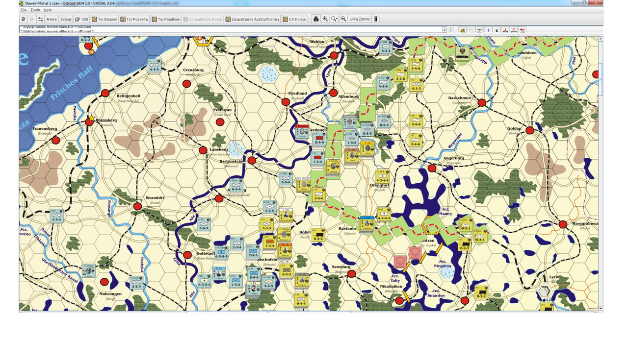This screenshot has height=339, width=628.
Task: Click the red up-arrow icon
Action: coord(514,30)
